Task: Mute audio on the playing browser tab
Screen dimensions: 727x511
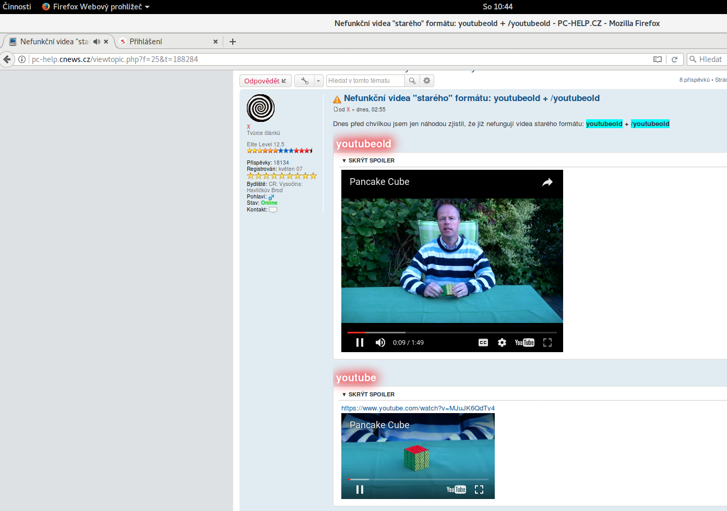Action: 97,42
